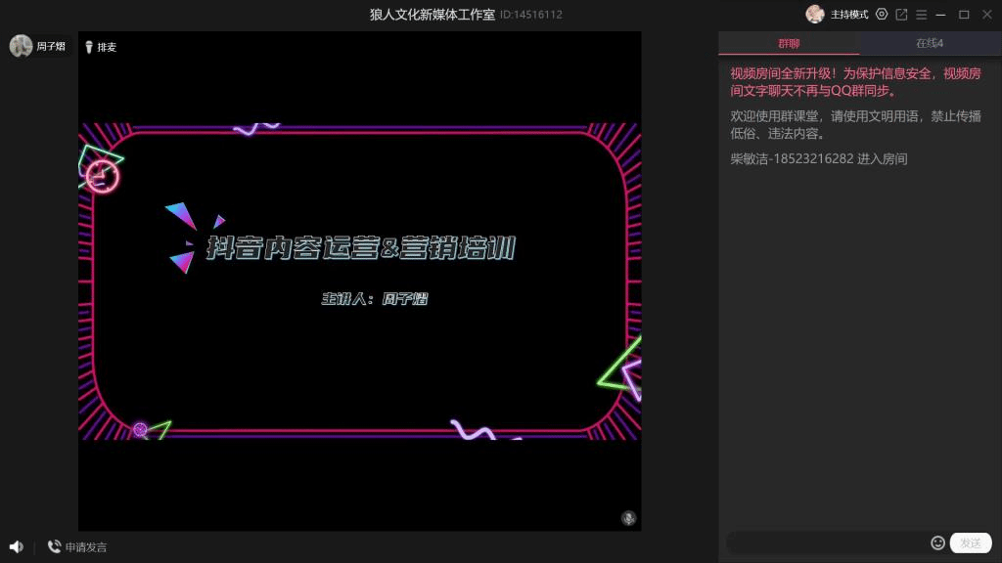Open the 主持模式 mode selector
This screenshot has width=1002, height=563.
tap(849, 15)
